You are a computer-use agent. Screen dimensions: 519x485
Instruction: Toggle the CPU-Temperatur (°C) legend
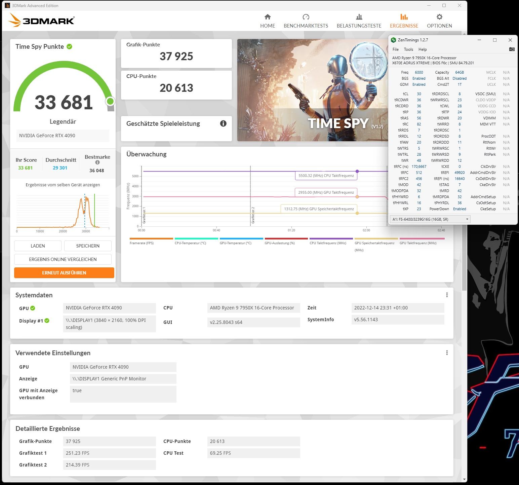pos(196,241)
